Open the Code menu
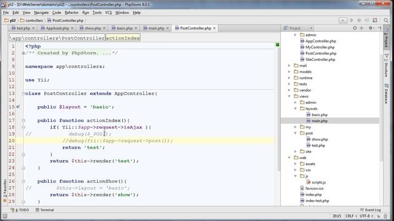Screen dimensions: 394x221 [57, 12]
